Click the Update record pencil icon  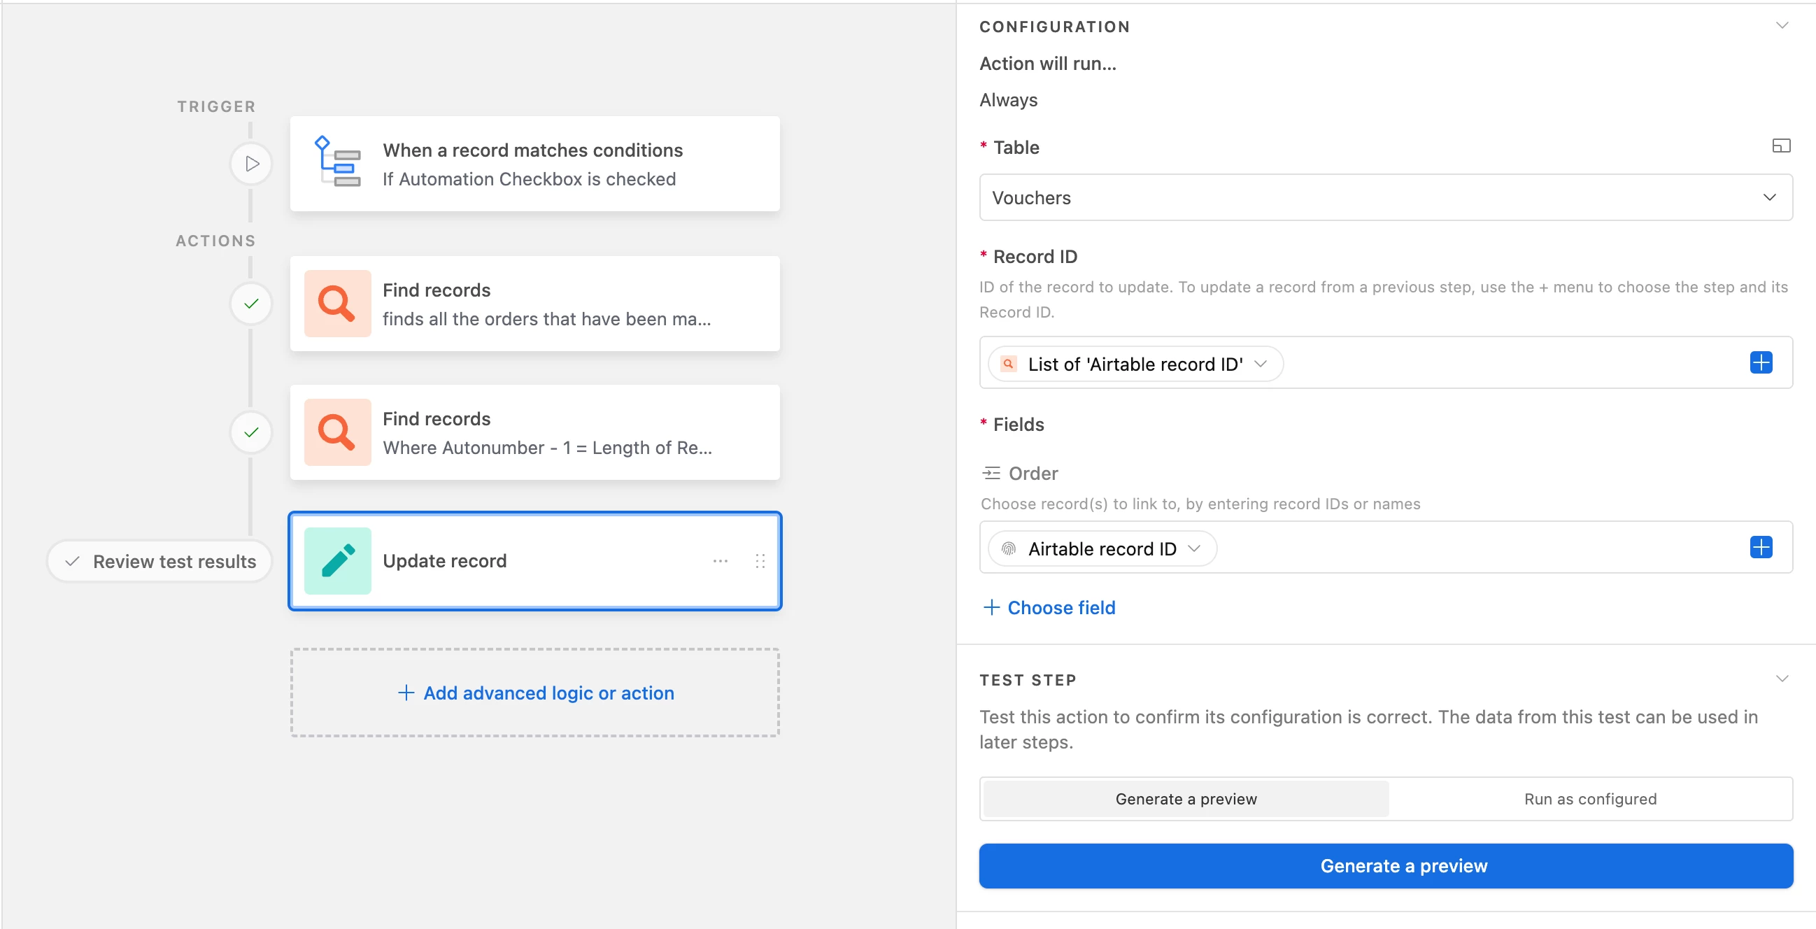click(337, 561)
